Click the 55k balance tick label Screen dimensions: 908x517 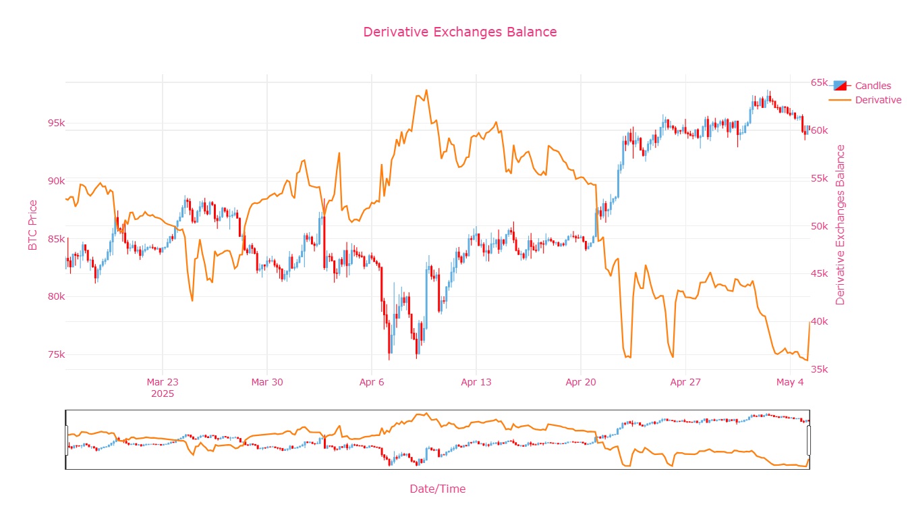pos(819,178)
